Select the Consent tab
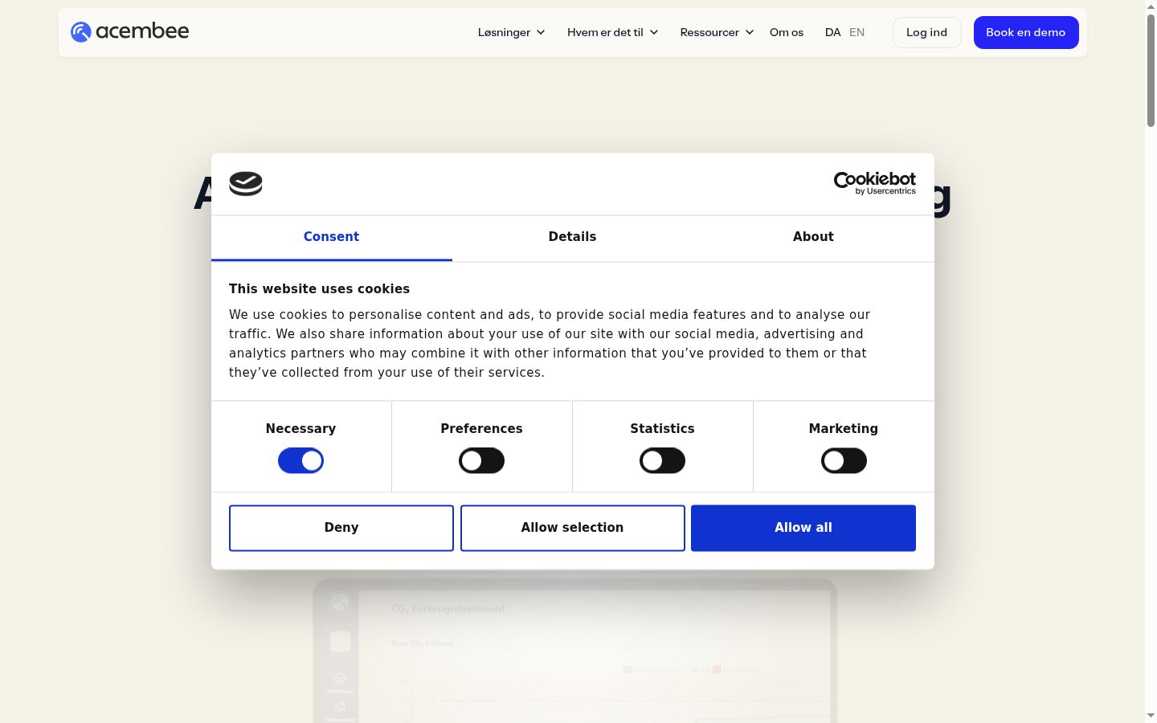The image size is (1157, 723). [x=331, y=237]
